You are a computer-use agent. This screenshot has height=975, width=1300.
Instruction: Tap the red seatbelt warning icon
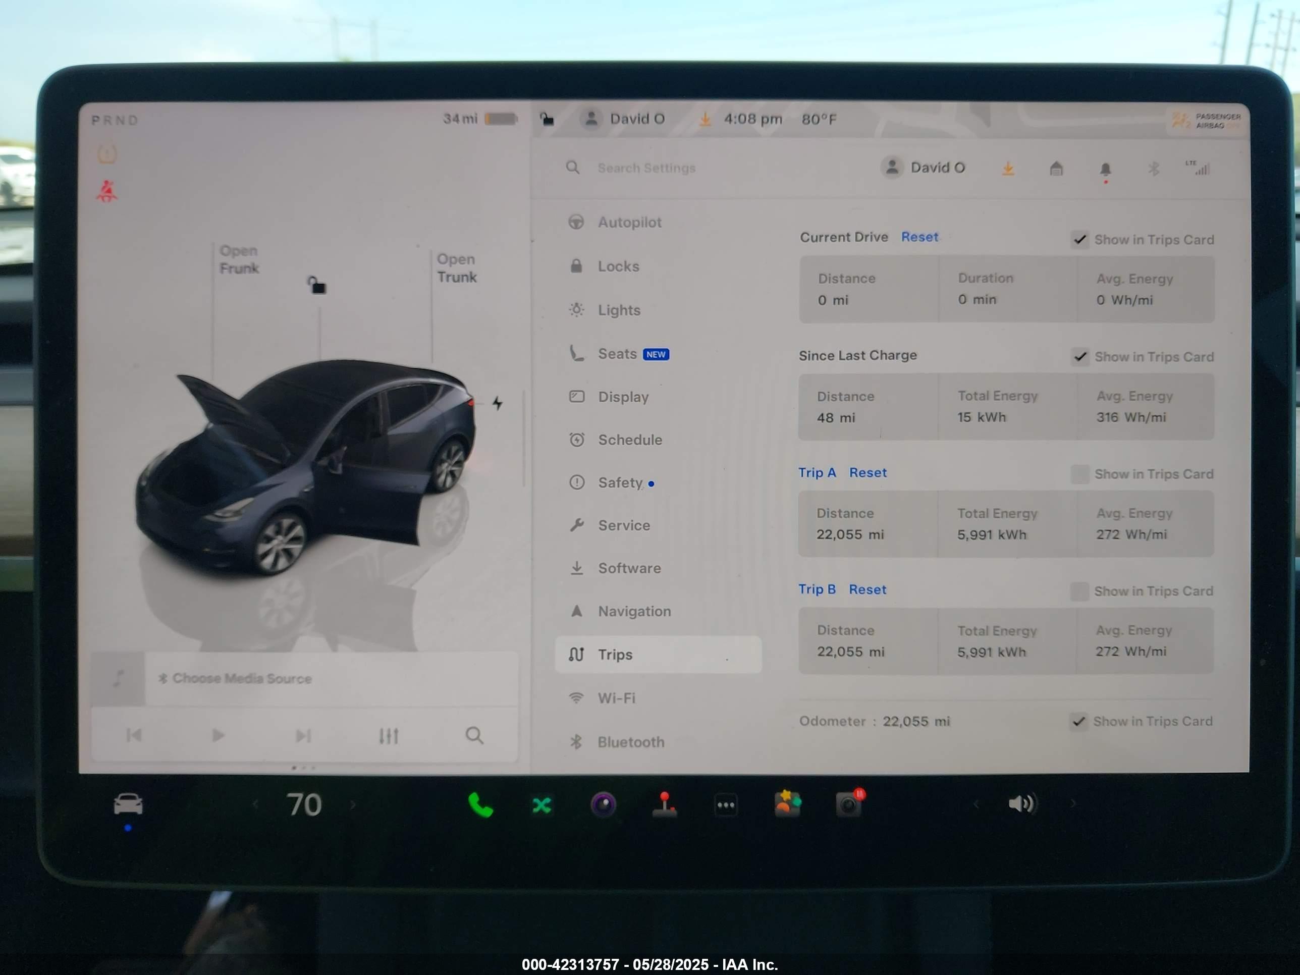click(107, 192)
